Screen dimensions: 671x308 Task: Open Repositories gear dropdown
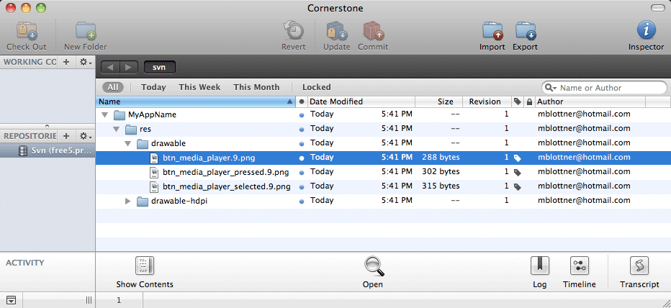tap(86, 136)
